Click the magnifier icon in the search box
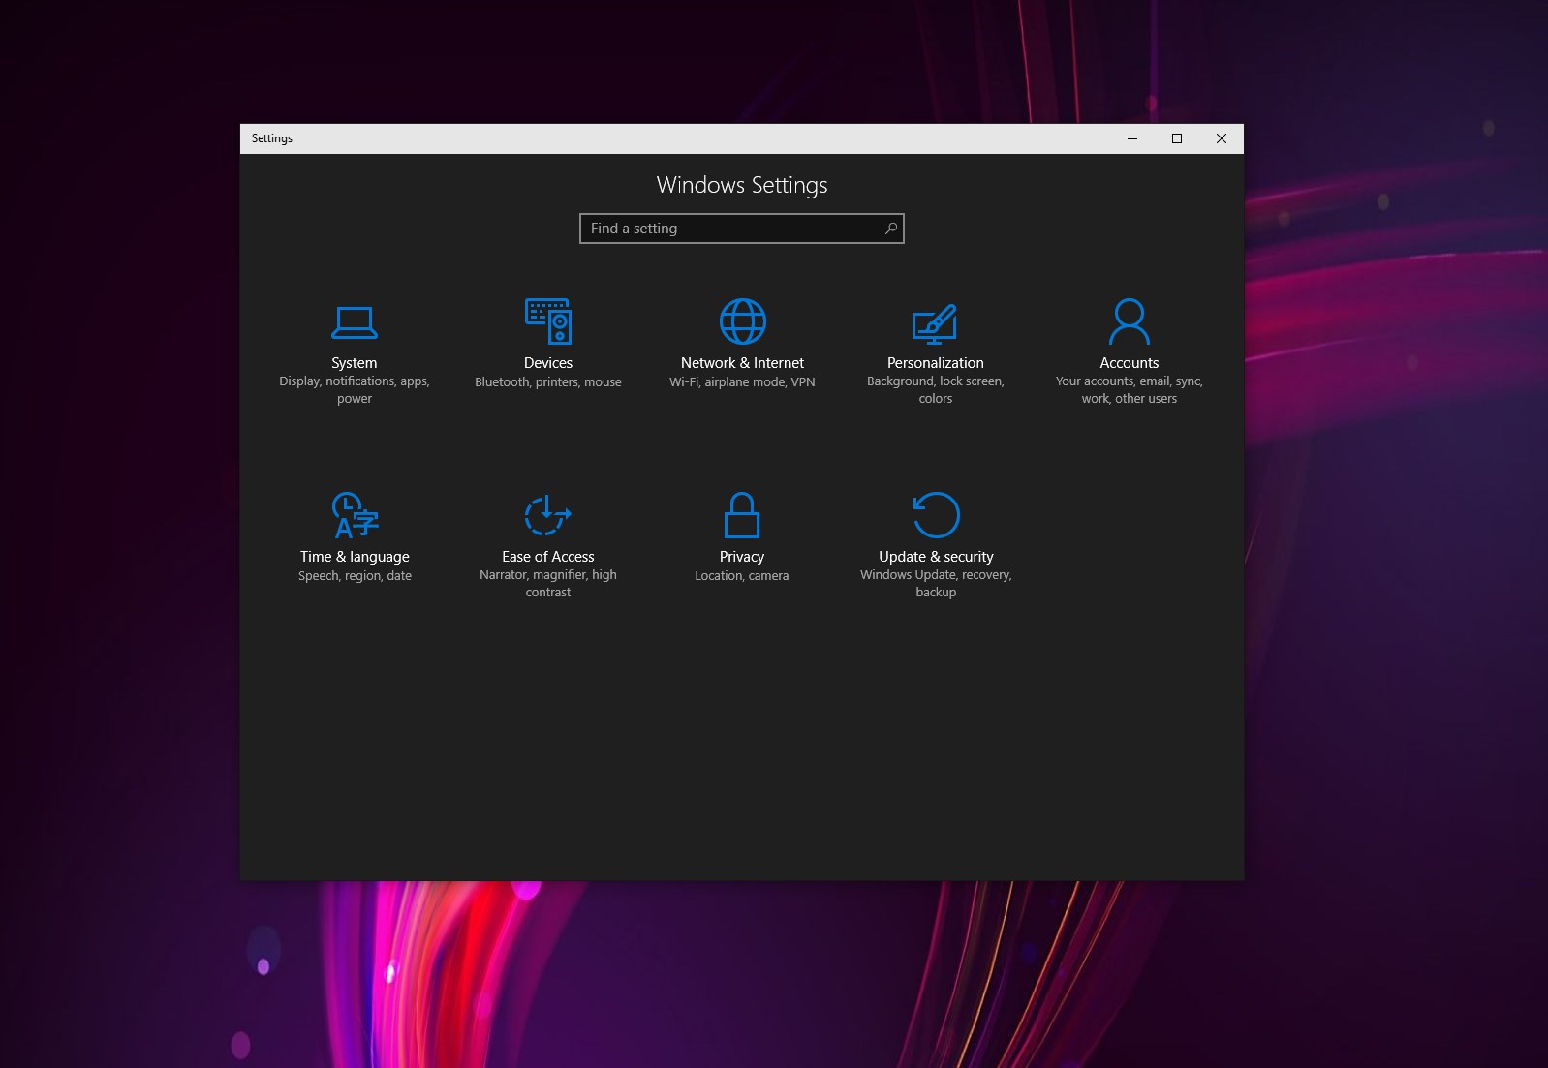 [890, 229]
